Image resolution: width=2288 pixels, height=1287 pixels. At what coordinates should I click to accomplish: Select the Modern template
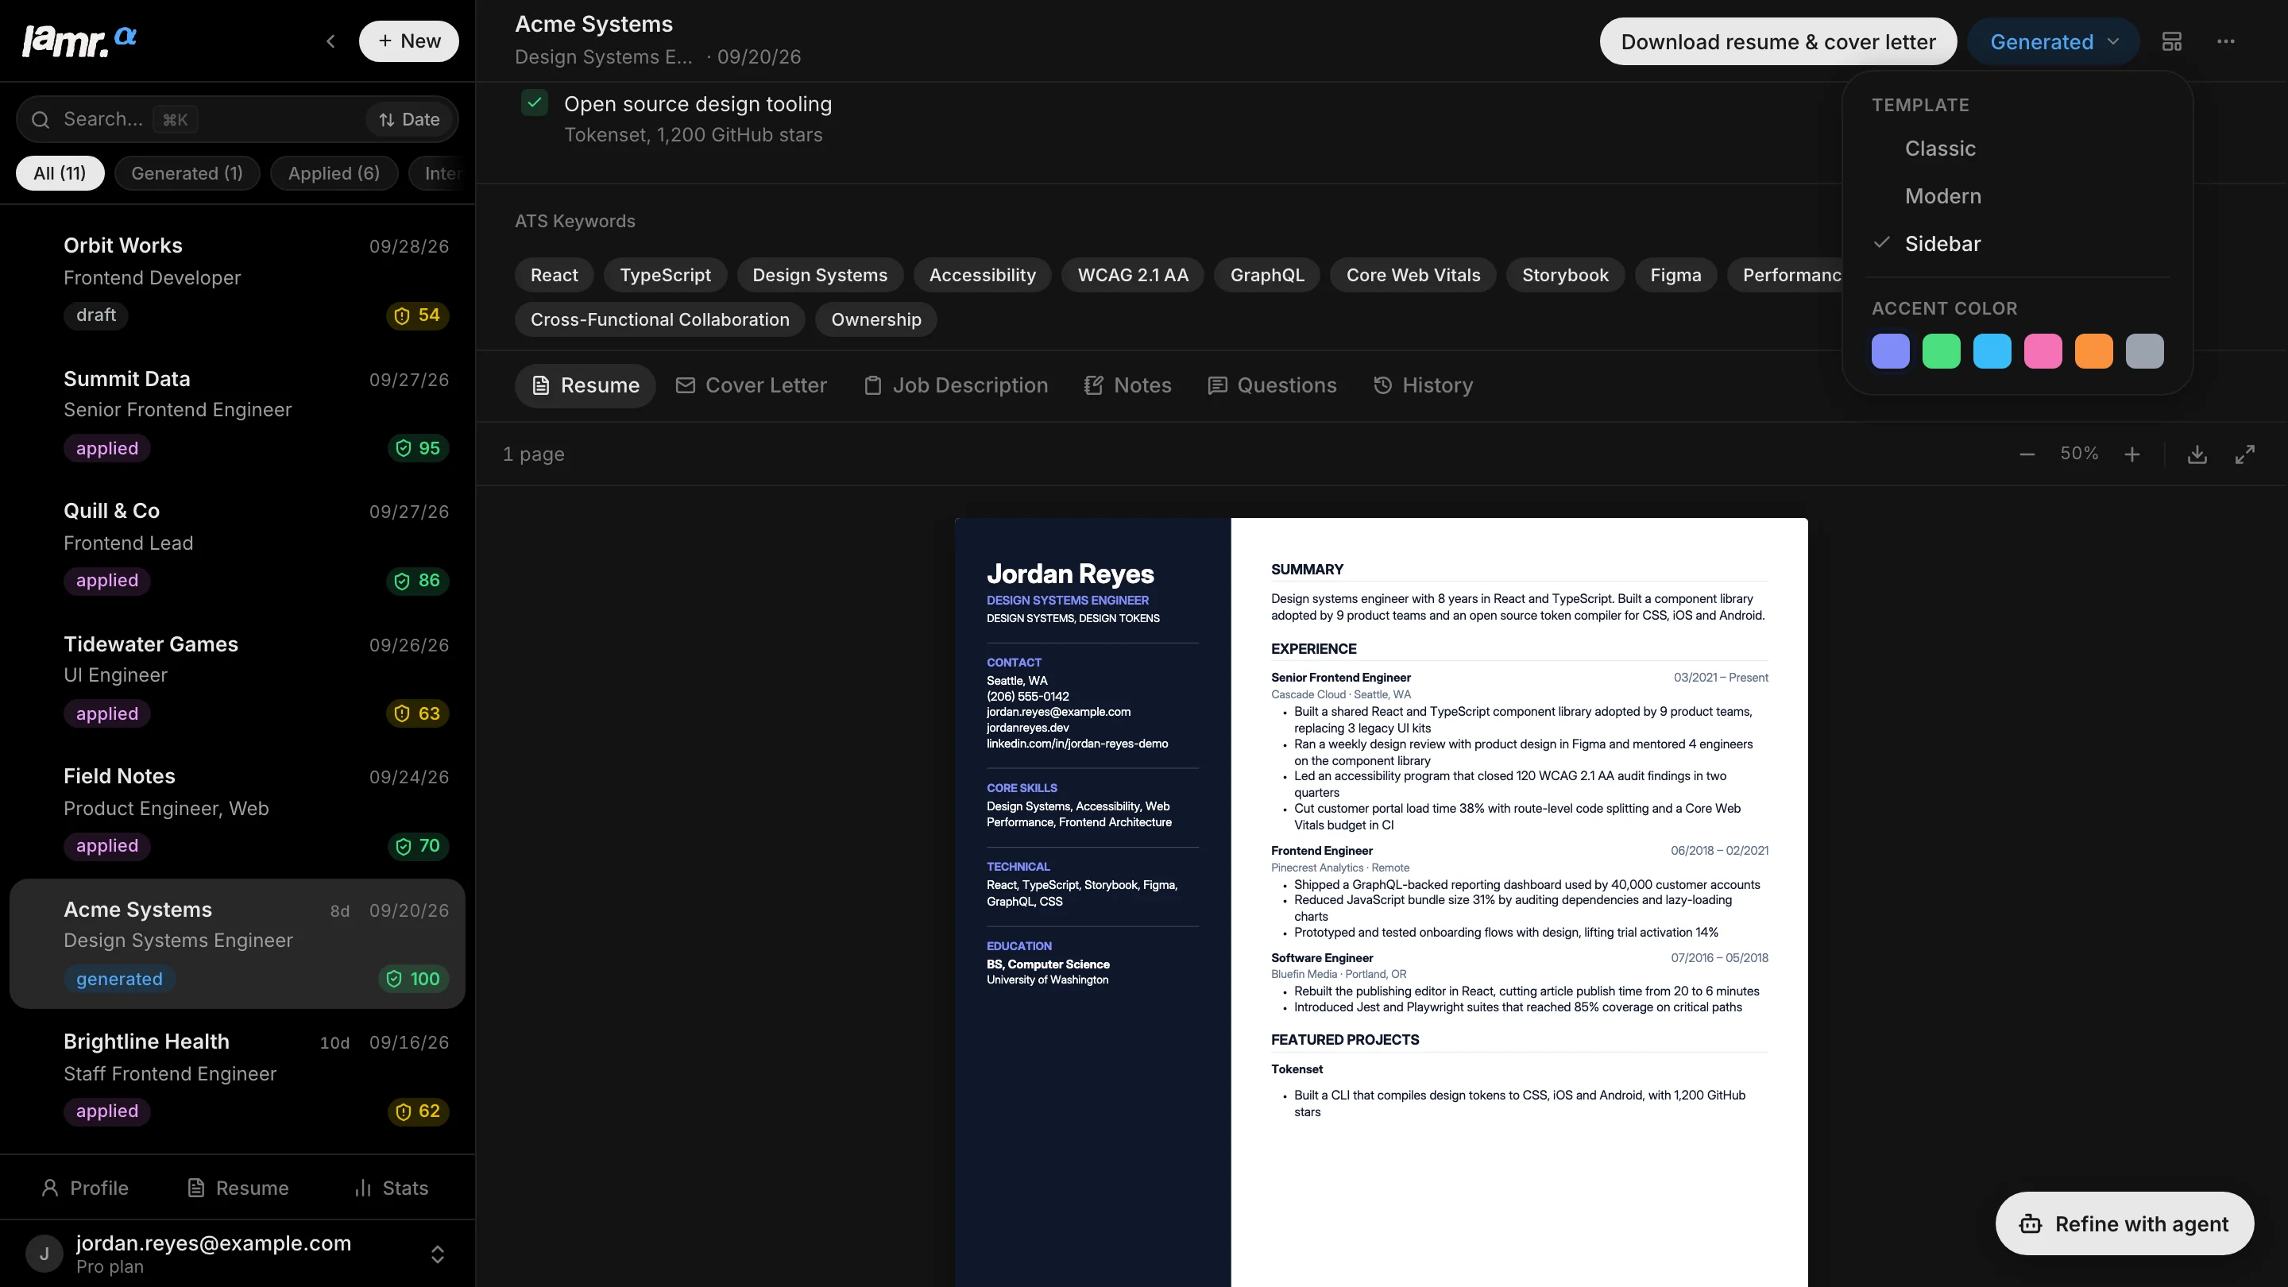pyautogui.click(x=2017, y=196)
